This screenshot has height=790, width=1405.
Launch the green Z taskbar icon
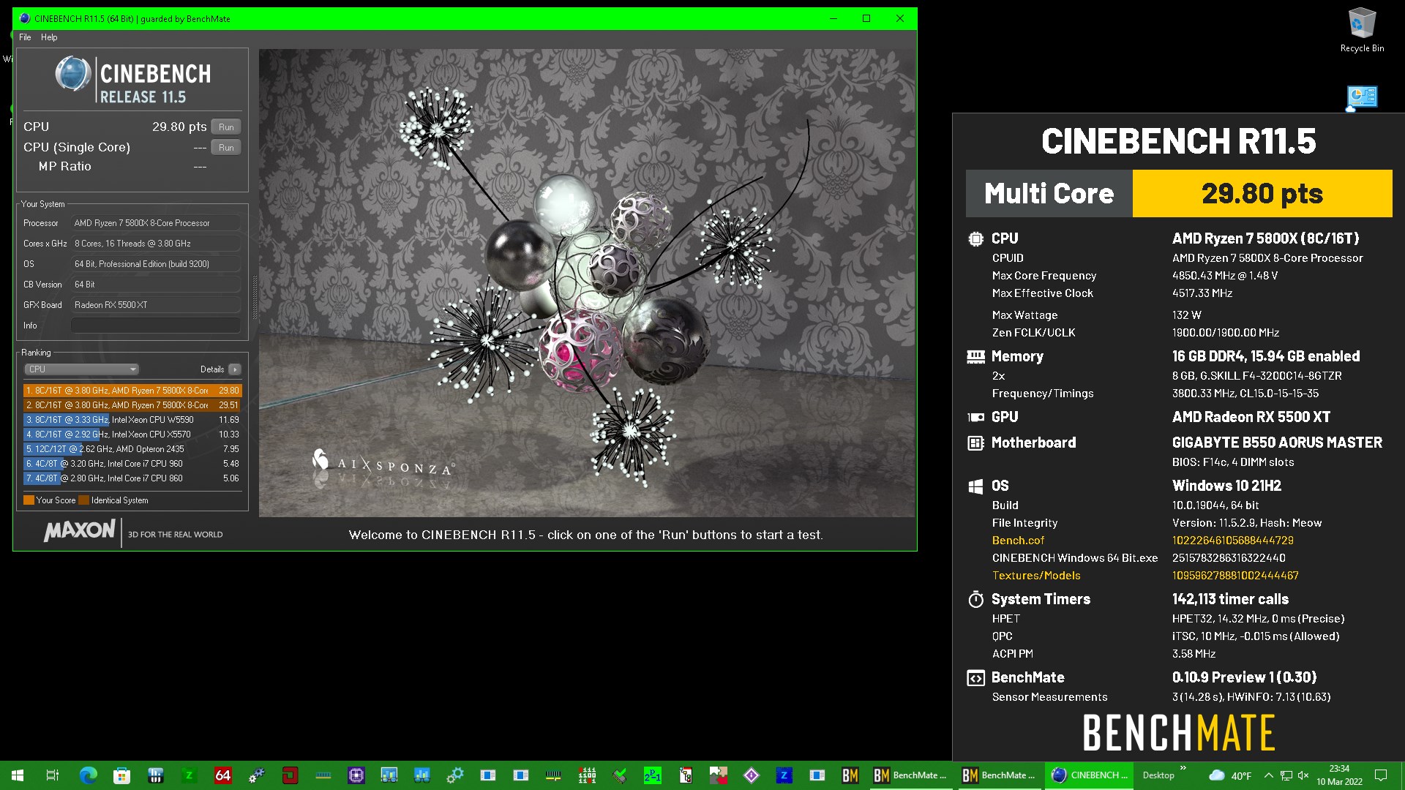click(189, 775)
